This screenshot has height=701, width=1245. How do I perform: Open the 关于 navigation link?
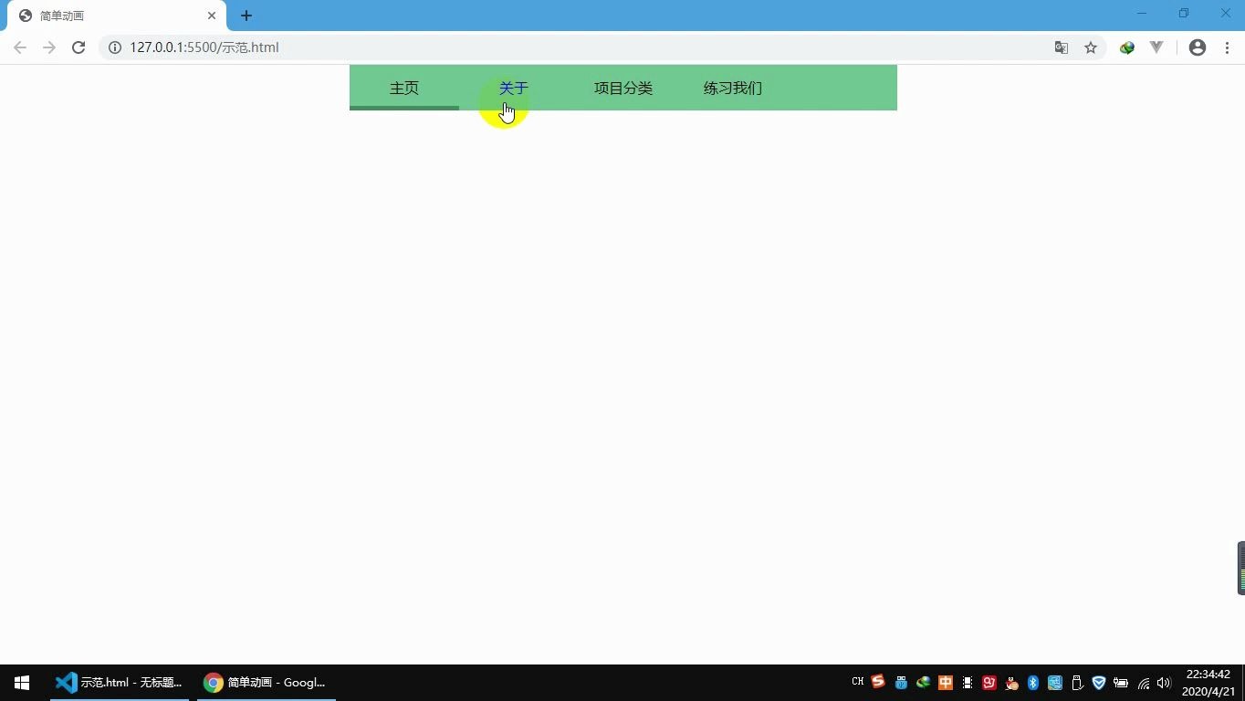[x=514, y=88]
